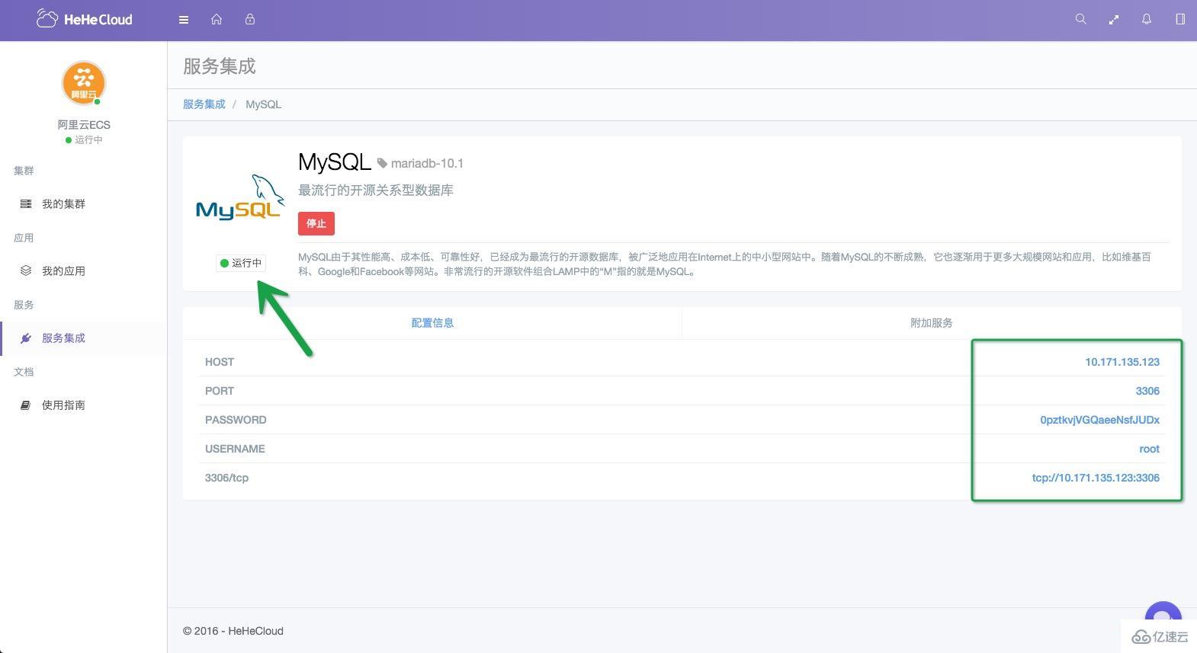
Task: Click the 3306/tcp row label
Action: pyautogui.click(x=226, y=478)
